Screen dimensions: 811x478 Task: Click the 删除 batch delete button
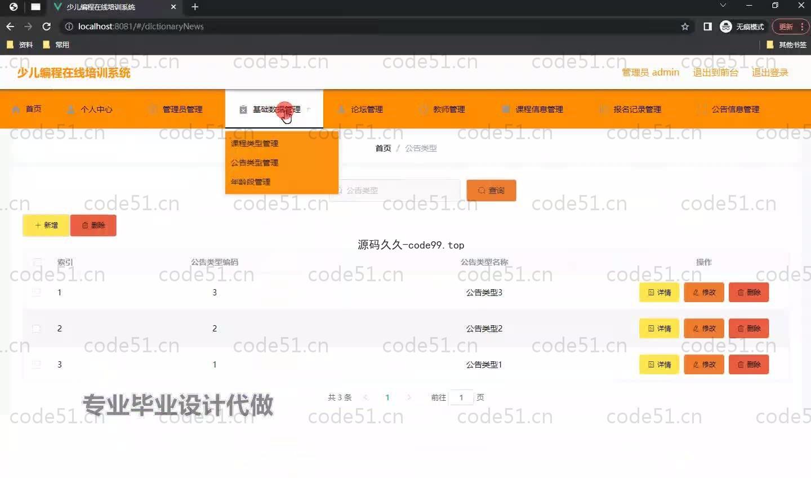(x=93, y=225)
